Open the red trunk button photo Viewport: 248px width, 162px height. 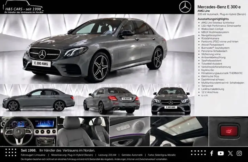click(229, 131)
